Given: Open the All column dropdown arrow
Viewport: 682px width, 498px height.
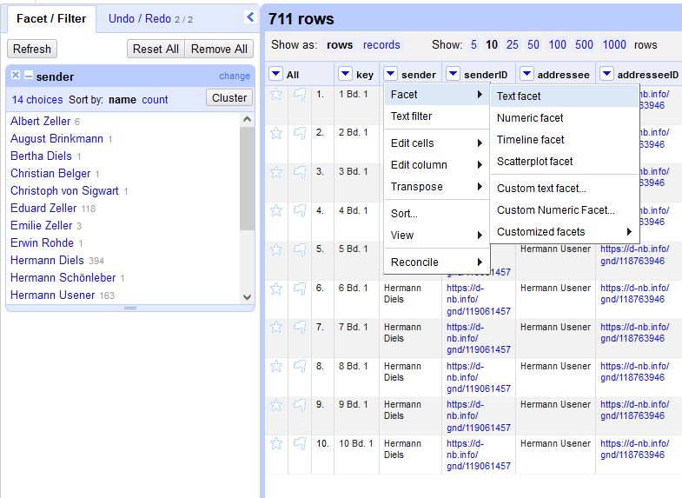Looking at the screenshot, I should tap(275, 74).
